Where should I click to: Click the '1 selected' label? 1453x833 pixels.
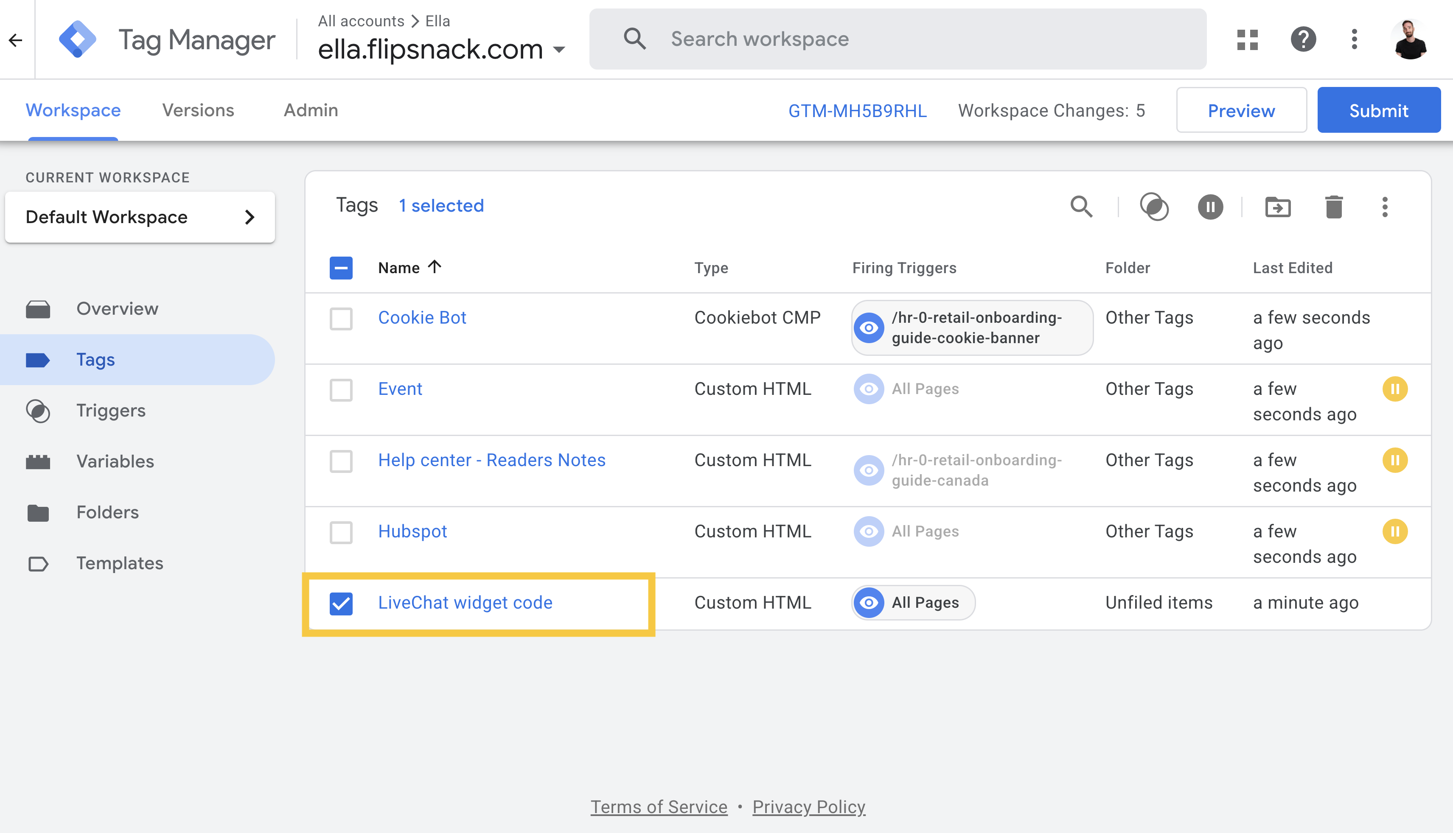[440, 205]
